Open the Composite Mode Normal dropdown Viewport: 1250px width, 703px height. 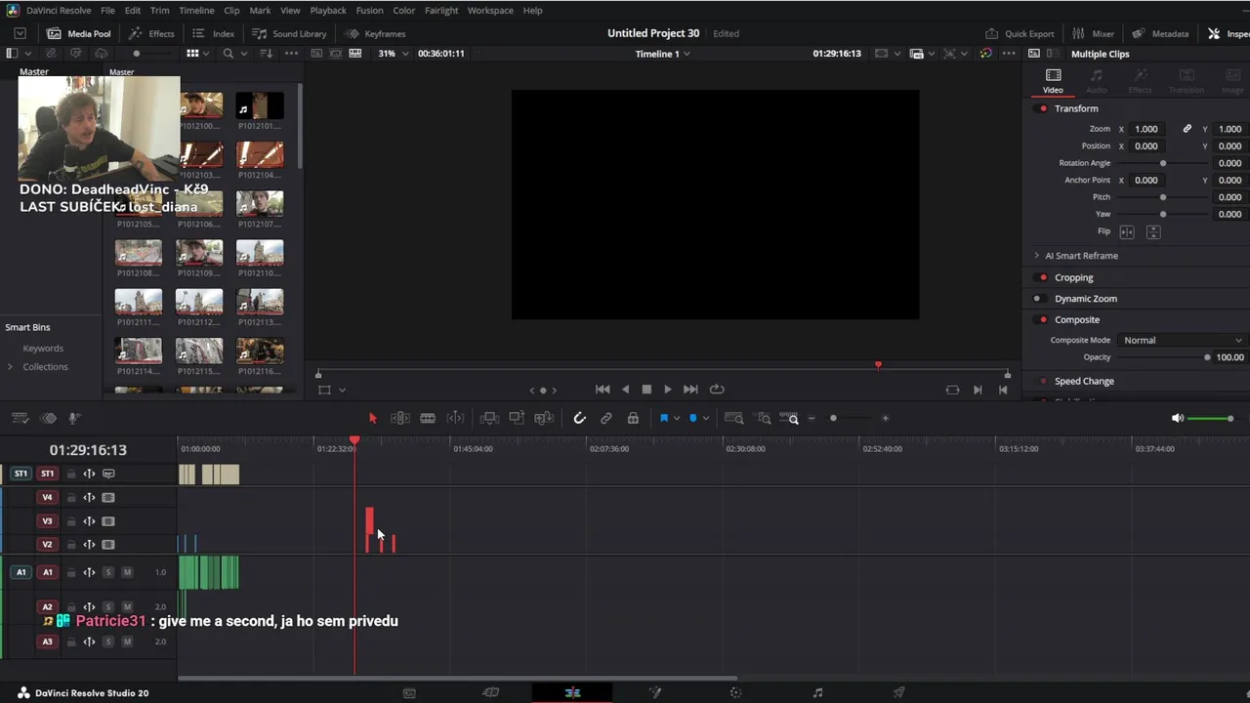click(1182, 340)
